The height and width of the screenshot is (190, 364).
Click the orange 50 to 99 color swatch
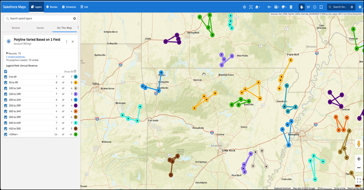(76, 83)
